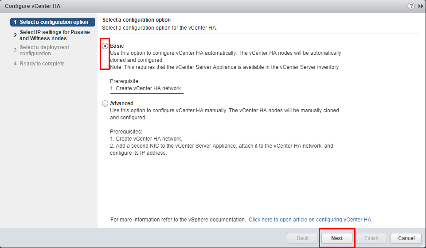Click the red-underlined Create vCenter HA network prerequisite
The height and width of the screenshot is (248, 426).
click(x=146, y=88)
